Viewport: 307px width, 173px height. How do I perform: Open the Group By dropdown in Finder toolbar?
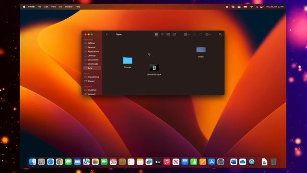point(187,34)
